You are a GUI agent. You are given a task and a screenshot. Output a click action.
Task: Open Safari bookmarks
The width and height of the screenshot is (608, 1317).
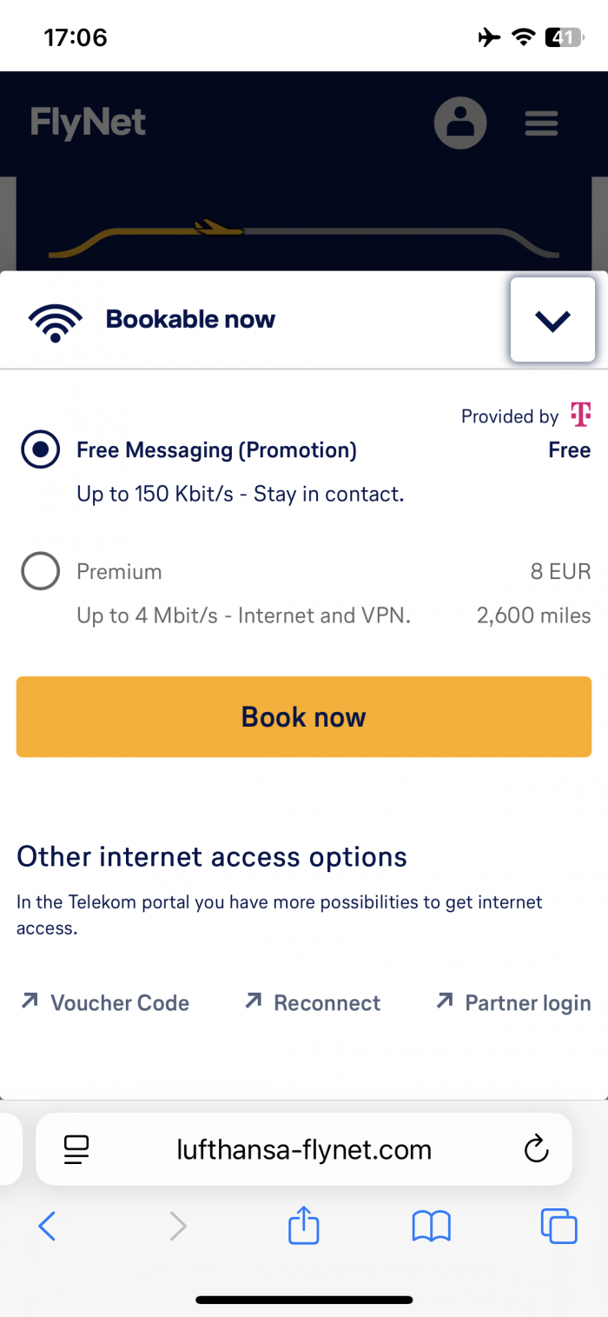(x=431, y=1227)
